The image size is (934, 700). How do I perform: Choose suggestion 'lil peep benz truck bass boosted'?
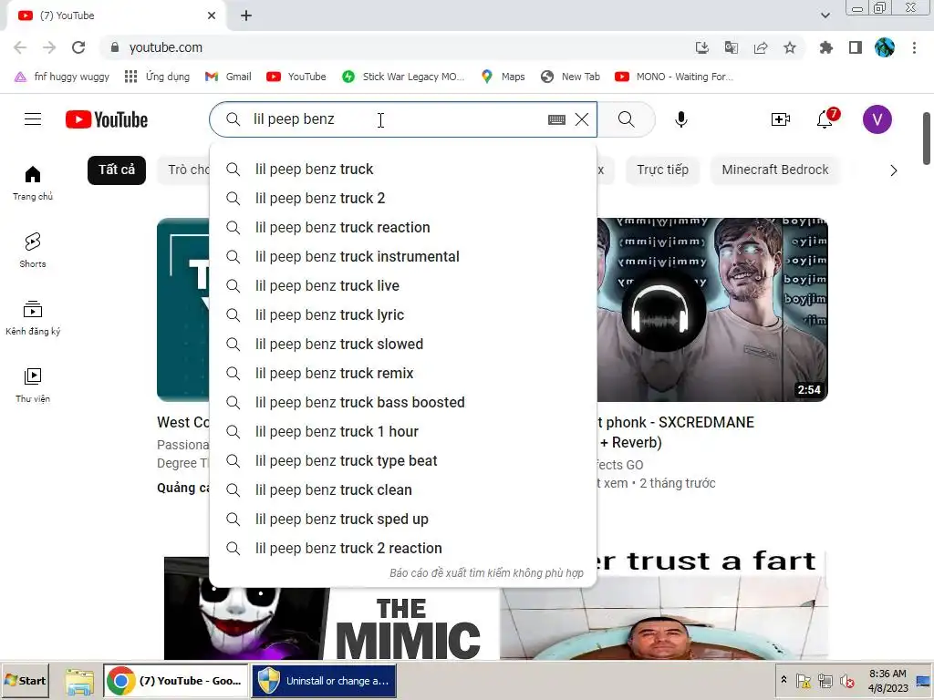(x=403, y=402)
